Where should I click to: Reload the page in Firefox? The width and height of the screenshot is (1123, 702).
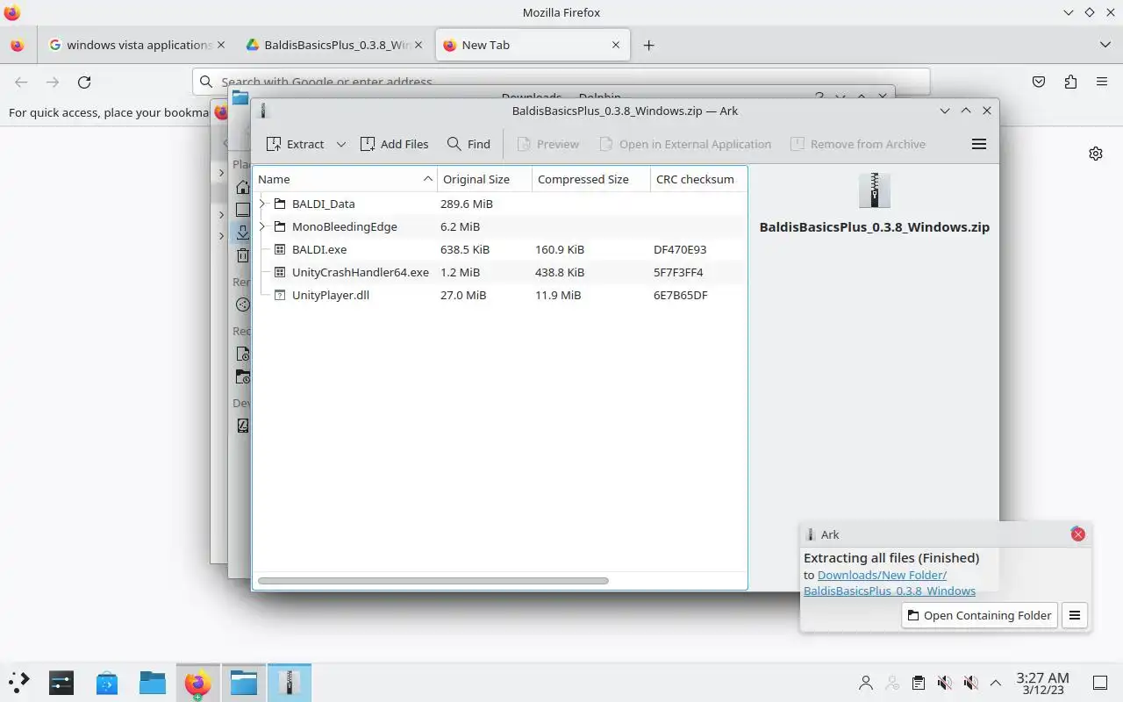coord(84,82)
